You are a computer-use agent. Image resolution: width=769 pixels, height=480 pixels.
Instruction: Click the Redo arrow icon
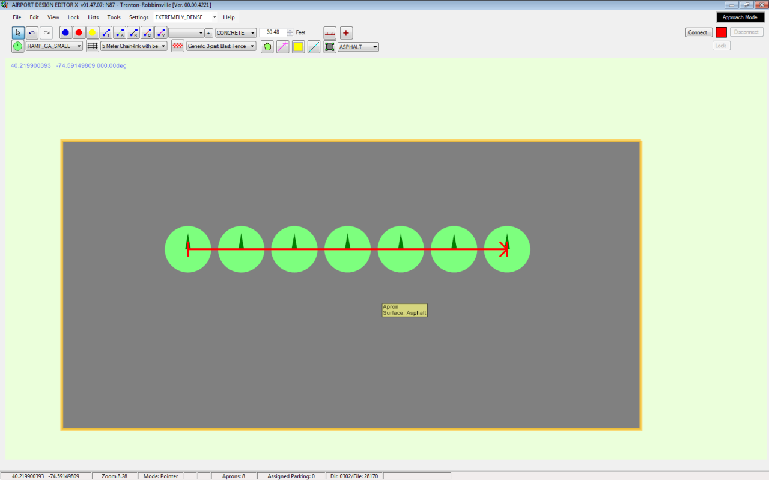(46, 32)
